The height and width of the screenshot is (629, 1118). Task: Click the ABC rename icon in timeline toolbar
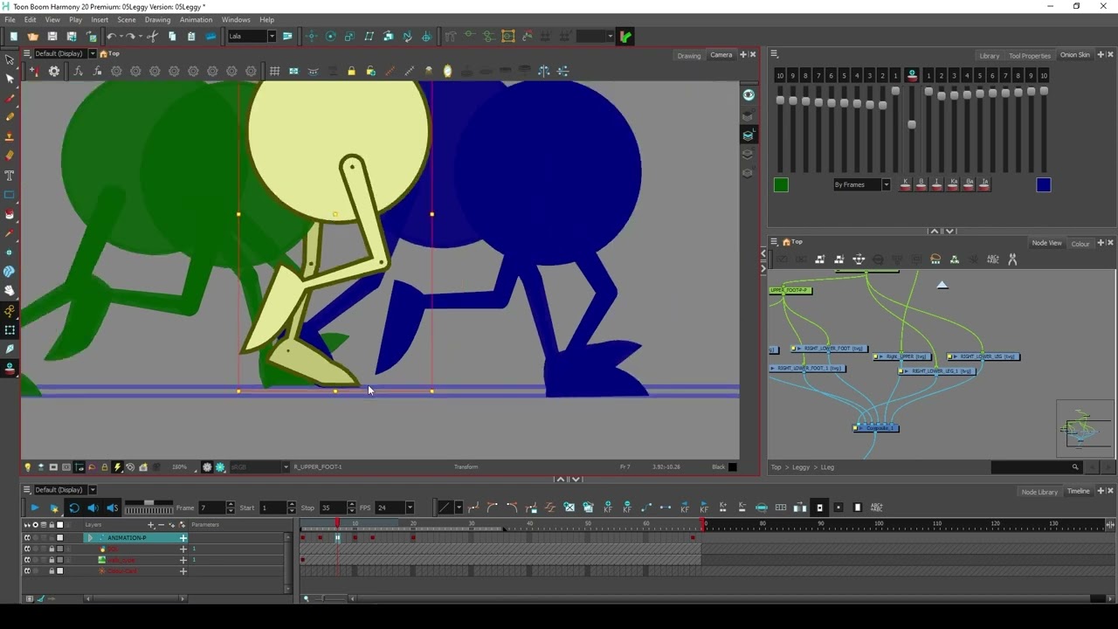pos(876,508)
